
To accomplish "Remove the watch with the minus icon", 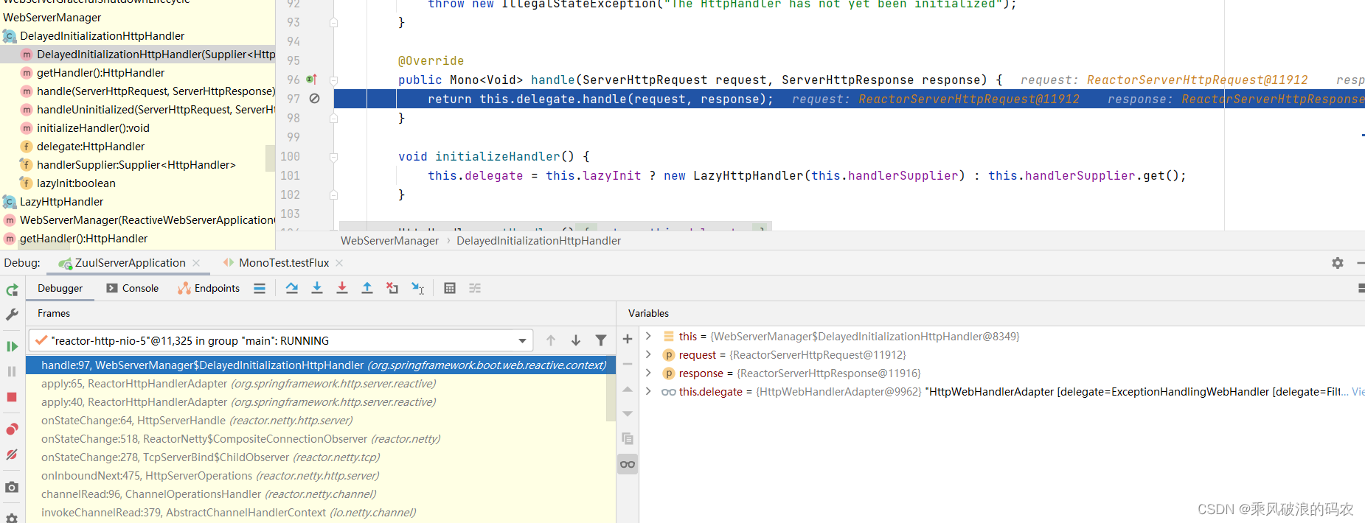I will tap(628, 364).
